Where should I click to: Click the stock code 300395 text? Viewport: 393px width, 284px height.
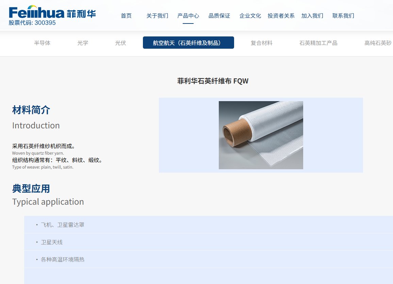(32, 23)
